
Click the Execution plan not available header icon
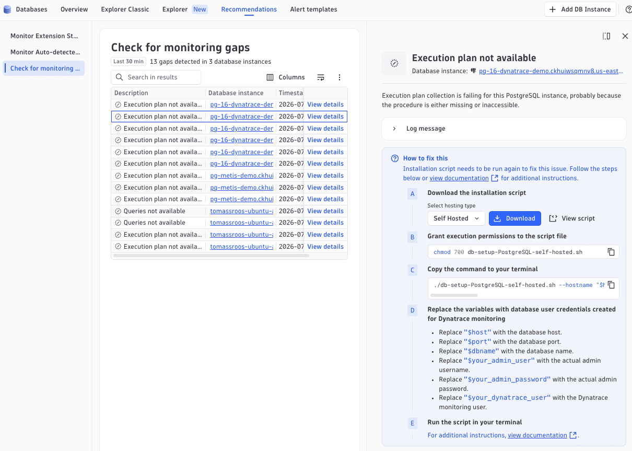pos(394,63)
